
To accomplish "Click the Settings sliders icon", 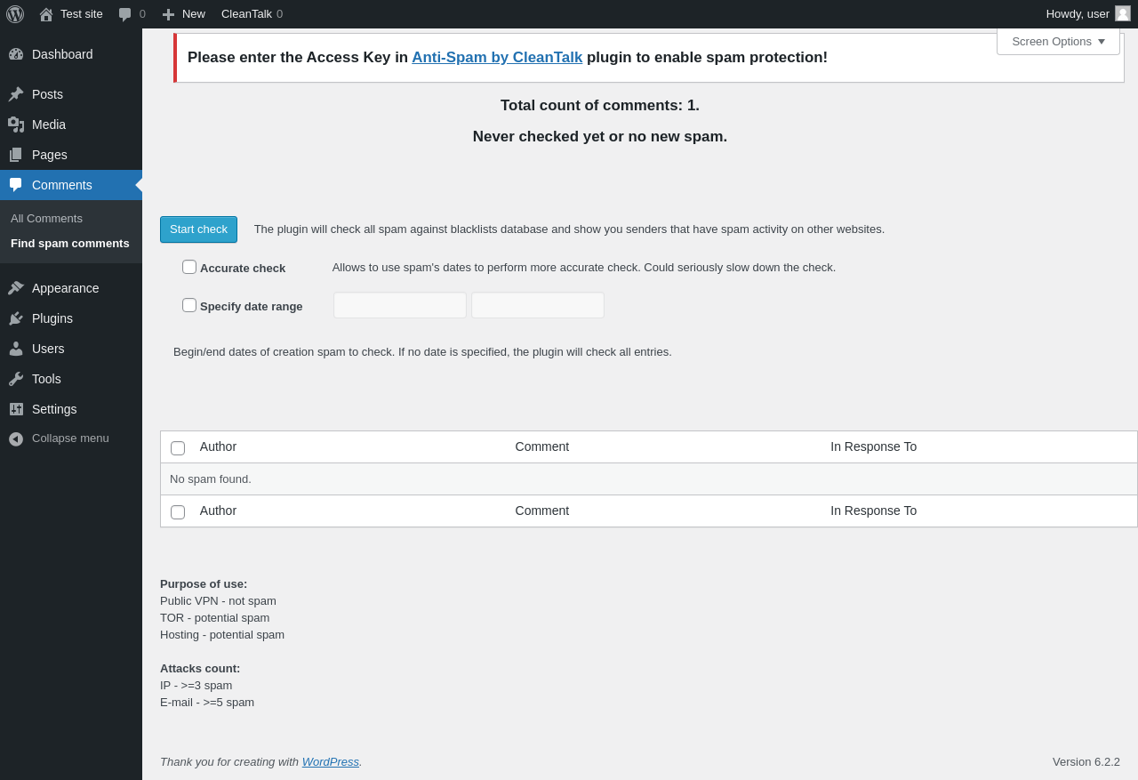I will 16,409.
